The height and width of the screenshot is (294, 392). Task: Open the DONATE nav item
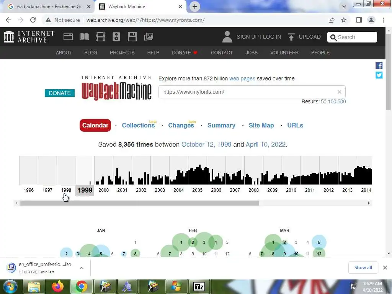click(x=185, y=53)
